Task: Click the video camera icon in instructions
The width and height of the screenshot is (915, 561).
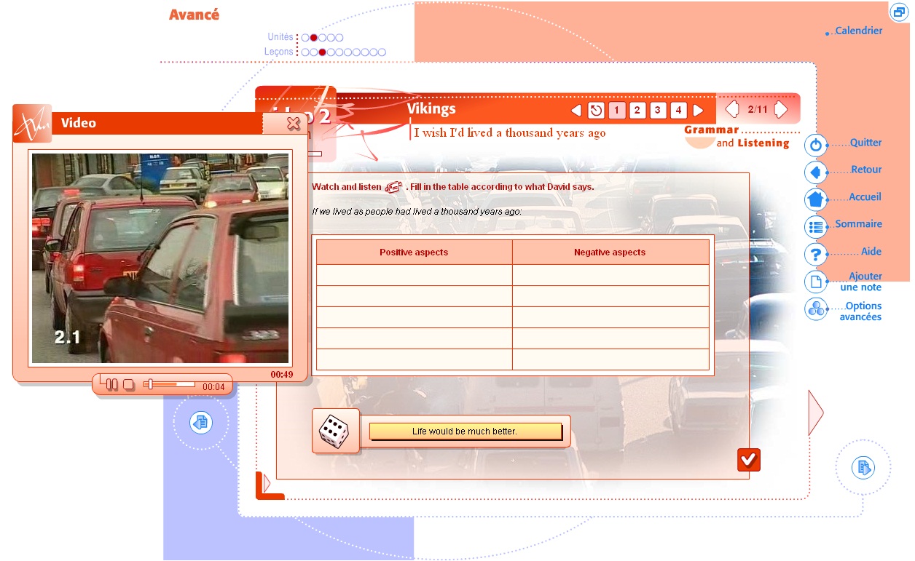Action: pyautogui.click(x=393, y=187)
